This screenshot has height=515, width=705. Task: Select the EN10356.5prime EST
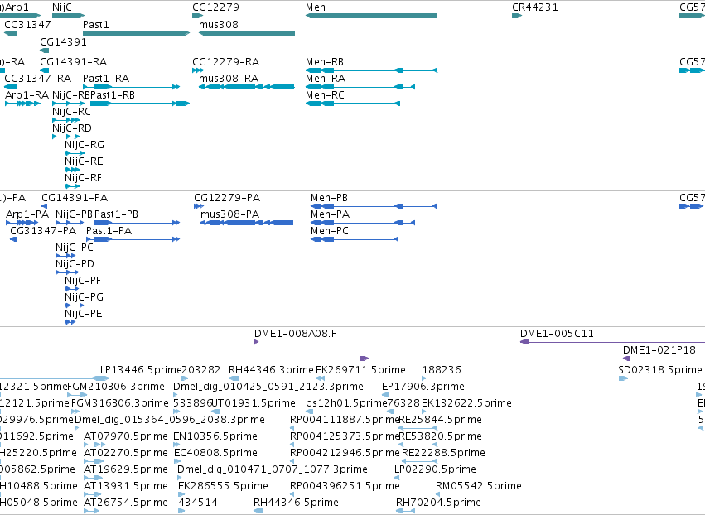click(176, 445)
